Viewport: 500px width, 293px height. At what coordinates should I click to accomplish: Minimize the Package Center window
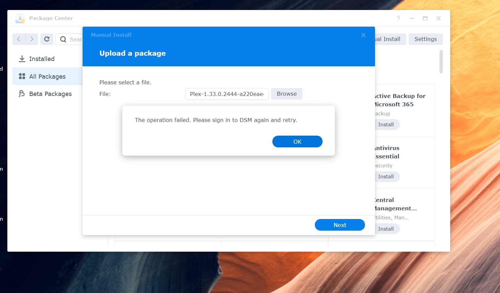coord(412,18)
